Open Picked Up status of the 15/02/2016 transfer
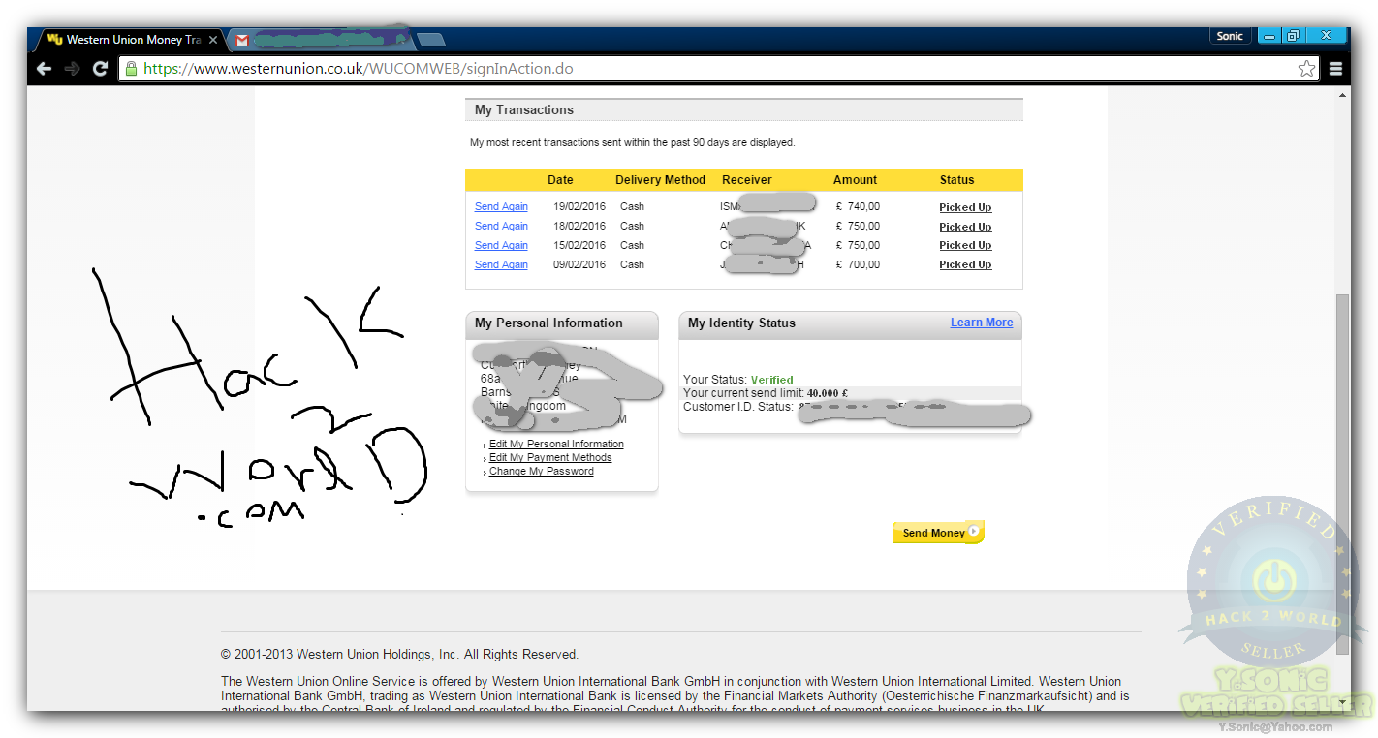This screenshot has height=738, width=1378. [965, 245]
